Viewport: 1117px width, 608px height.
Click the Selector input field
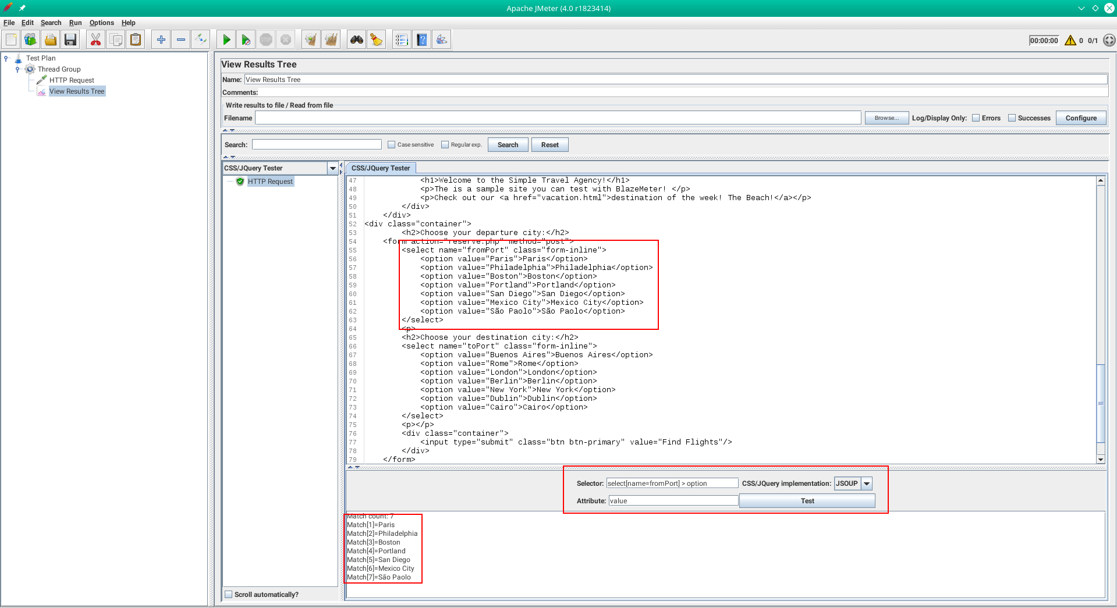pyautogui.click(x=672, y=483)
